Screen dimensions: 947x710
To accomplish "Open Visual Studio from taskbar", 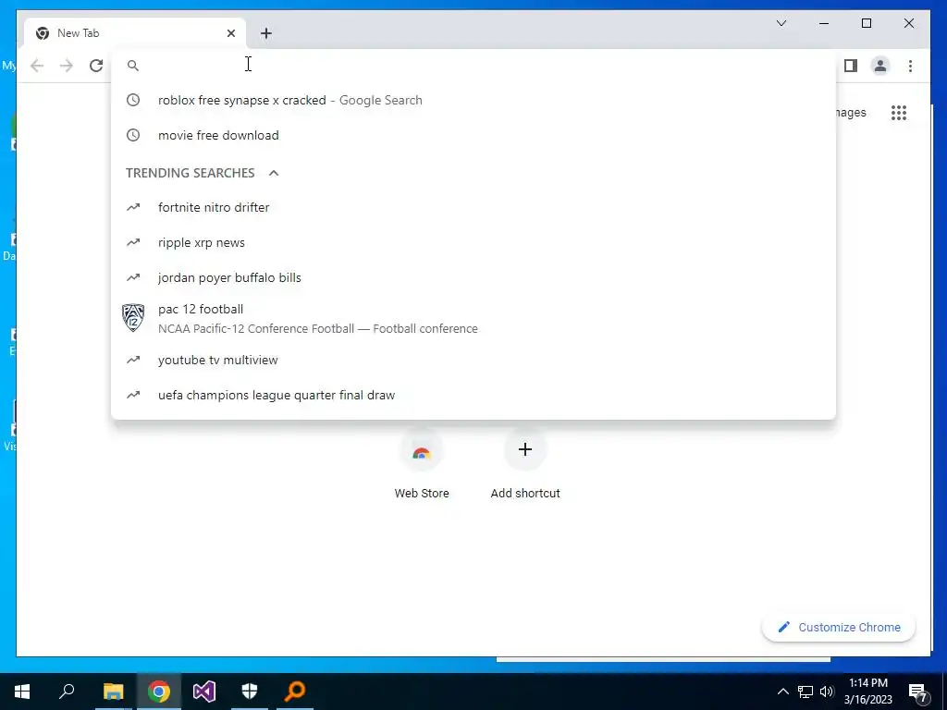I will pos(204,692).
